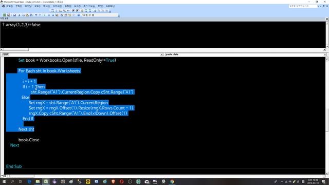Open the 편집 (Edit) menu

[x=19, y=6]
